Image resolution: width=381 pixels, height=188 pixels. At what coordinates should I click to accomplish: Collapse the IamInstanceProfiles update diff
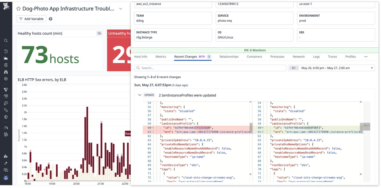tap(140, 95)
